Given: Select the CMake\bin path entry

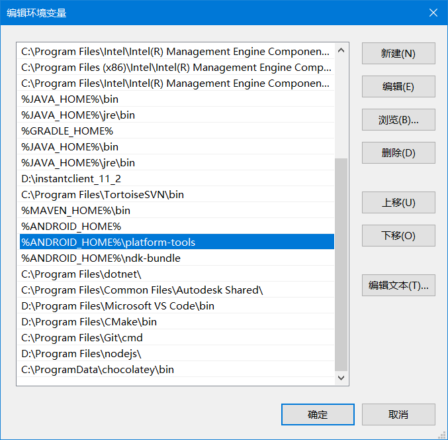Looking at the screenshot, I should click(177, 322).
